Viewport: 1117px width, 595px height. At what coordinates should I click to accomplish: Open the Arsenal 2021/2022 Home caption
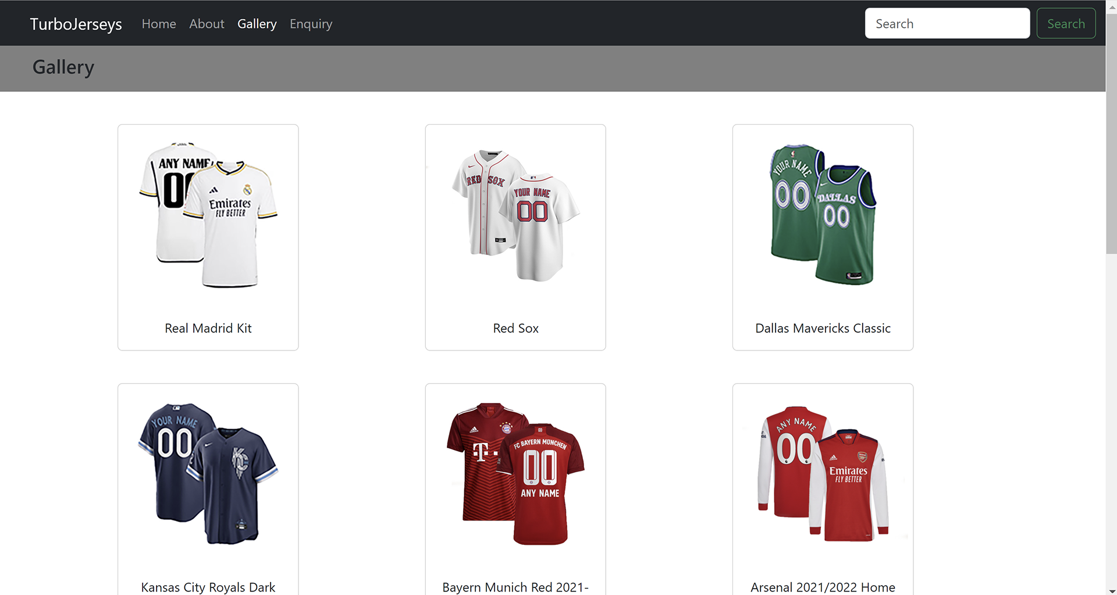click(823, 587)
